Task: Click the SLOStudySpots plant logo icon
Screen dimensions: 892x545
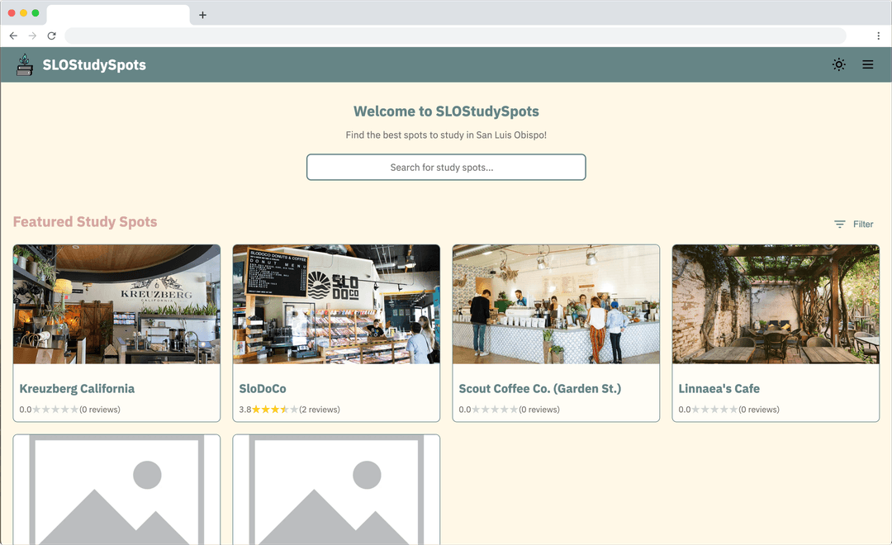Action: click(x=25, y=64)
